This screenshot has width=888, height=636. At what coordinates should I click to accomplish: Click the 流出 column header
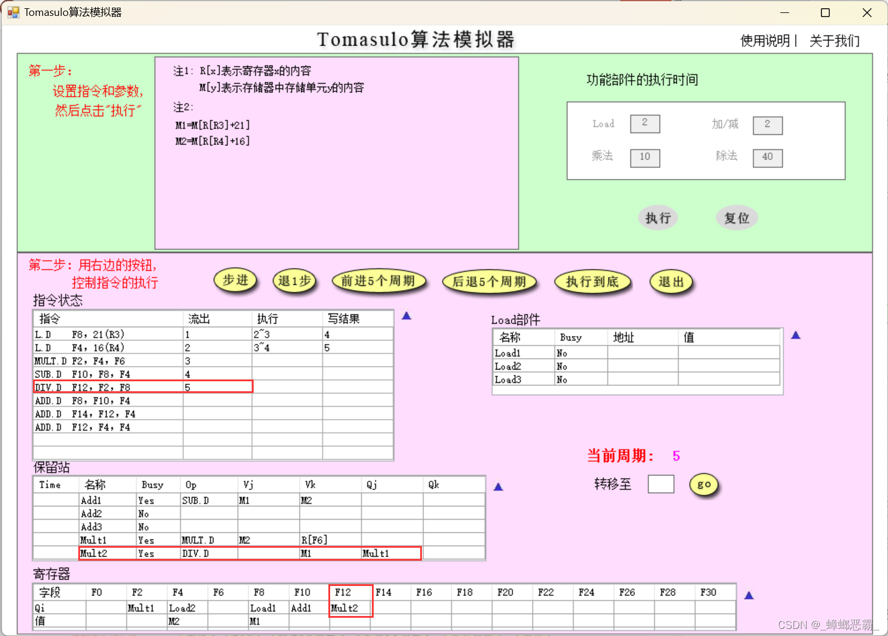[x=218, y=319]
